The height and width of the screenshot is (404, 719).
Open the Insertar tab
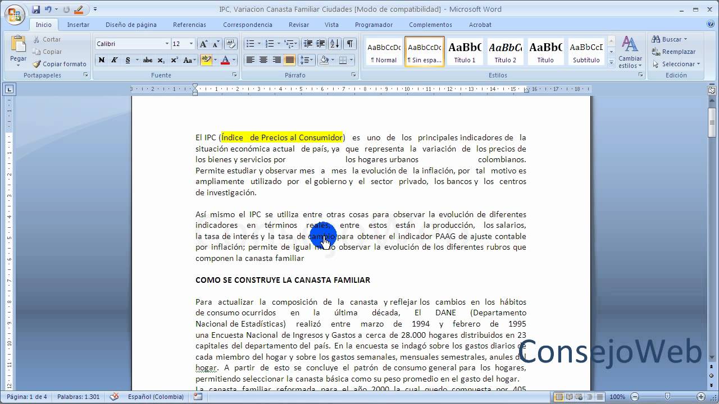[x=78, y=25]
